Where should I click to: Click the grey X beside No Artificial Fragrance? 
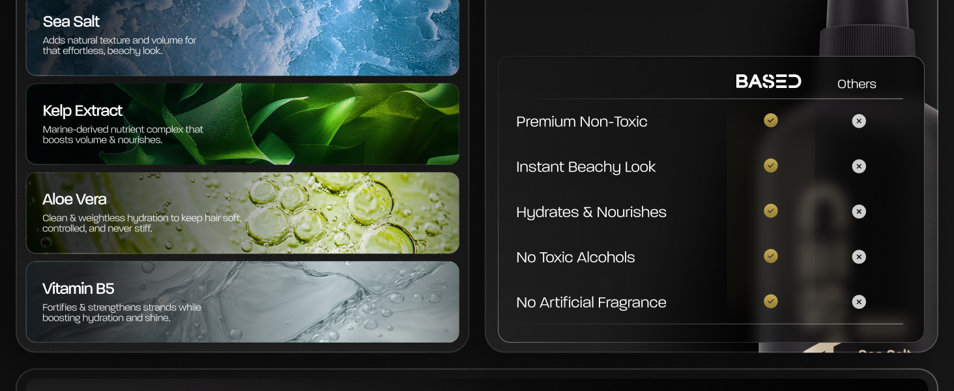pos(859,302)
